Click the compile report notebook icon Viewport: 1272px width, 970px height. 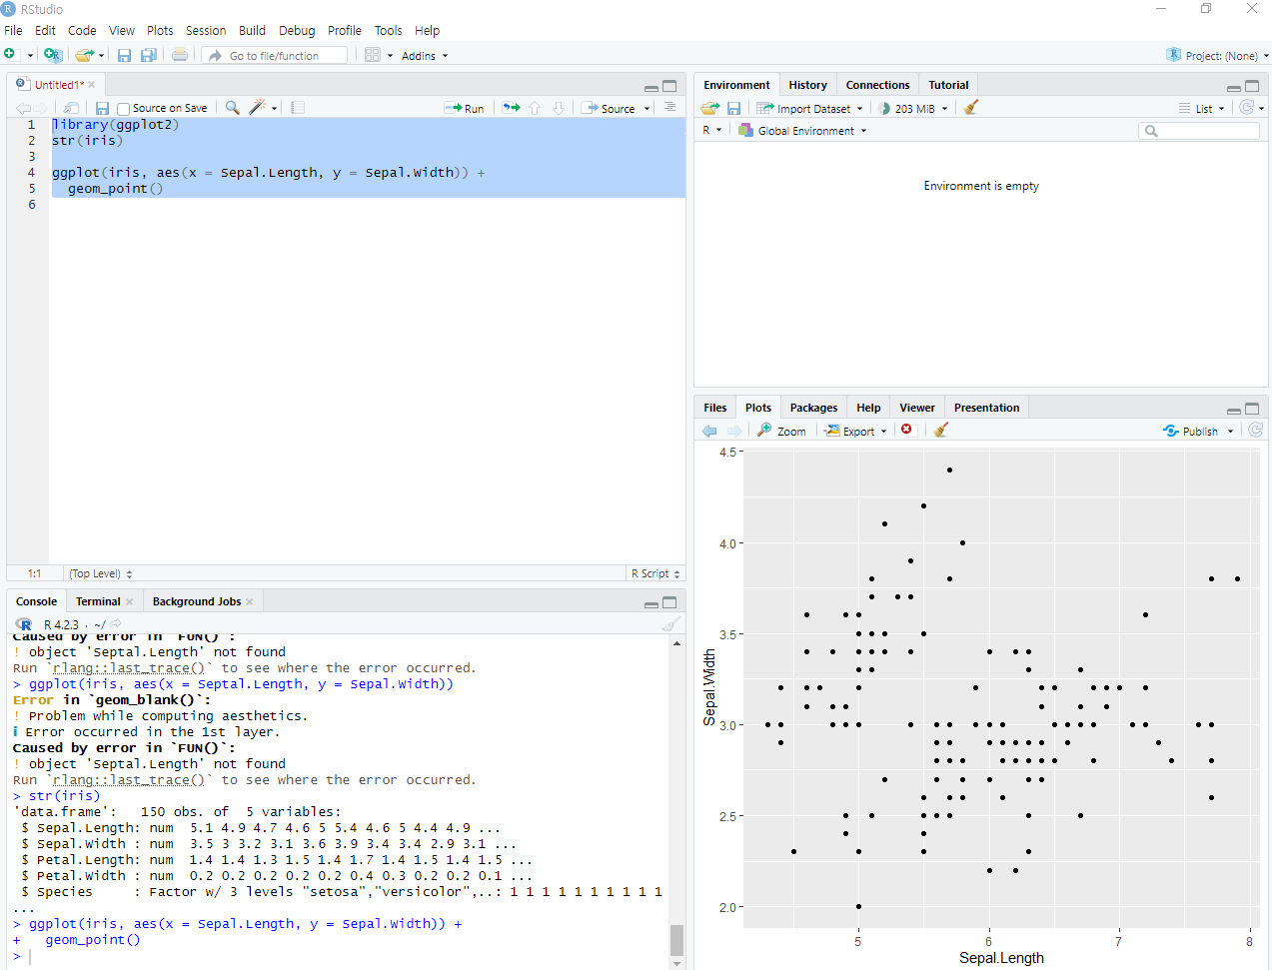coord(297,108)
